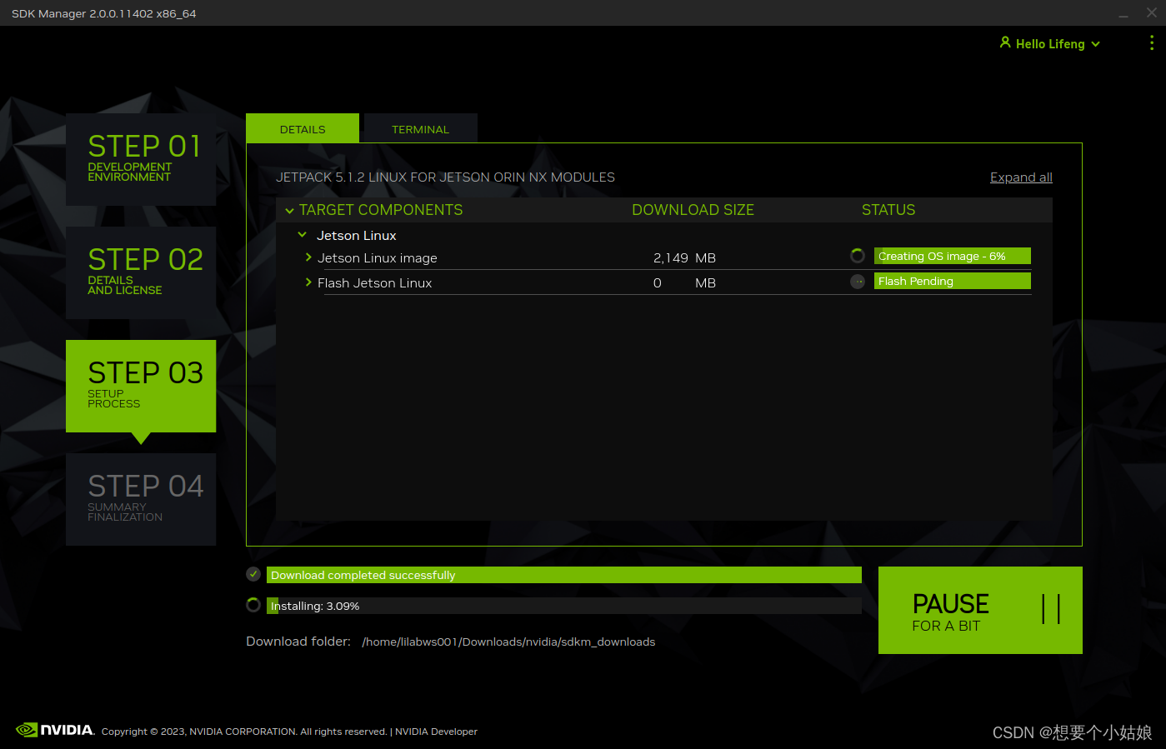
Task: Close the SDK Manager window
Action: click(1152, 12)
